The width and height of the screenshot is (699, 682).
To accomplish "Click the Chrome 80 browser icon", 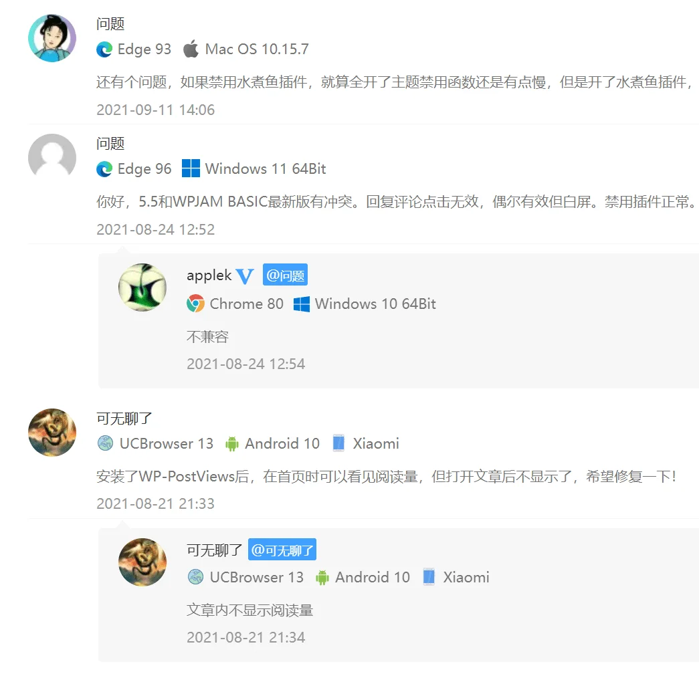I will coord(195,304).
